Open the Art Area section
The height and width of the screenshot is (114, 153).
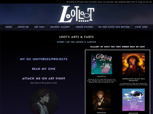point(39,27)
